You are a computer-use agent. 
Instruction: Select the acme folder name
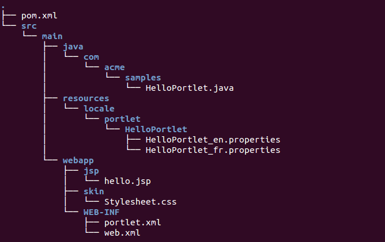coord(115,67)
